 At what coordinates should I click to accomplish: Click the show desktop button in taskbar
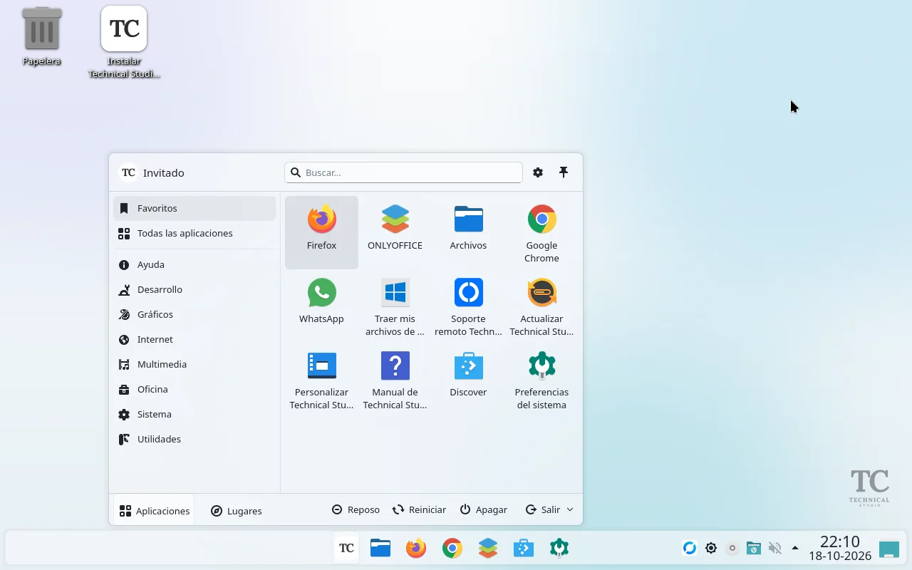(x=889, y=549)
